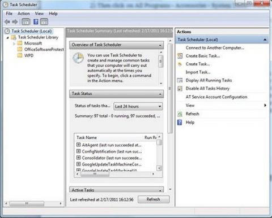This screenshot has width=272, height=218.
Task: Click the Refresh button at the bottom
Action: (154, 199)
